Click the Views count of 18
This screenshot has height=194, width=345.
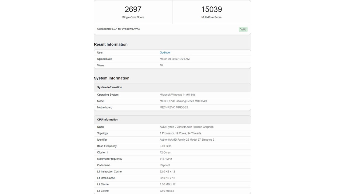point(161,65)
